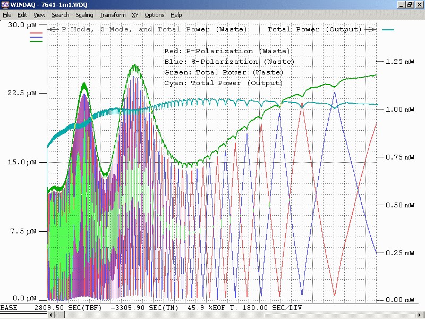Open the Search menu
This screenshot has width=425, height=319.
pos(61,15)
